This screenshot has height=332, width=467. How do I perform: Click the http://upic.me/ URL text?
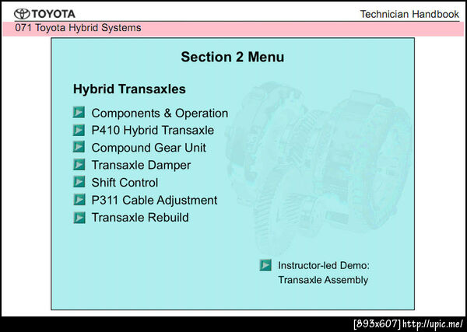tap(433, 323)
